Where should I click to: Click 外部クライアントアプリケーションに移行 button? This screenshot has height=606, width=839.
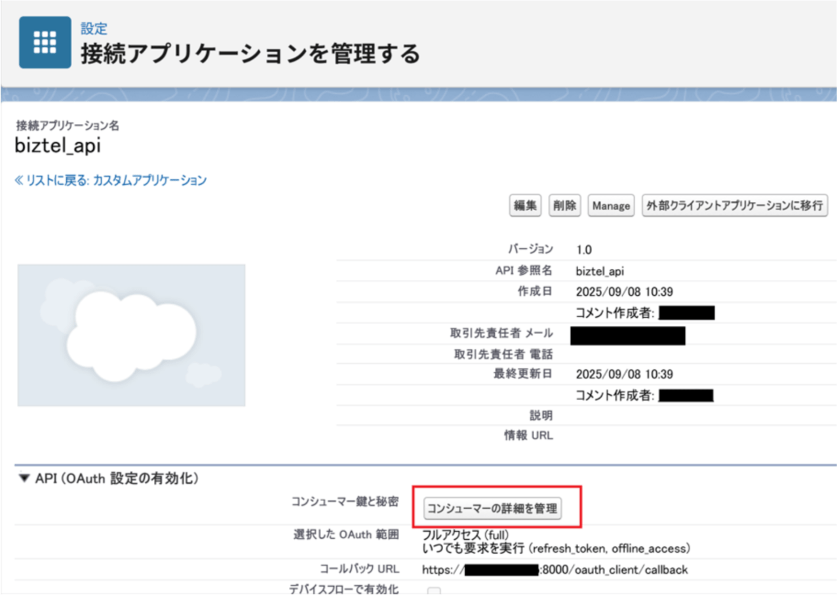pyautogui.click(x=735, y=205)
